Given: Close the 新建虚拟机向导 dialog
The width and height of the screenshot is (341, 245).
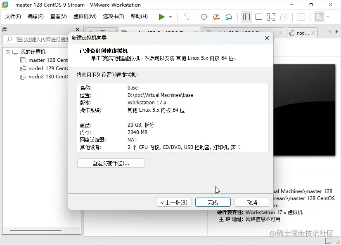Looking at the screenshot, I should (267, 38).
